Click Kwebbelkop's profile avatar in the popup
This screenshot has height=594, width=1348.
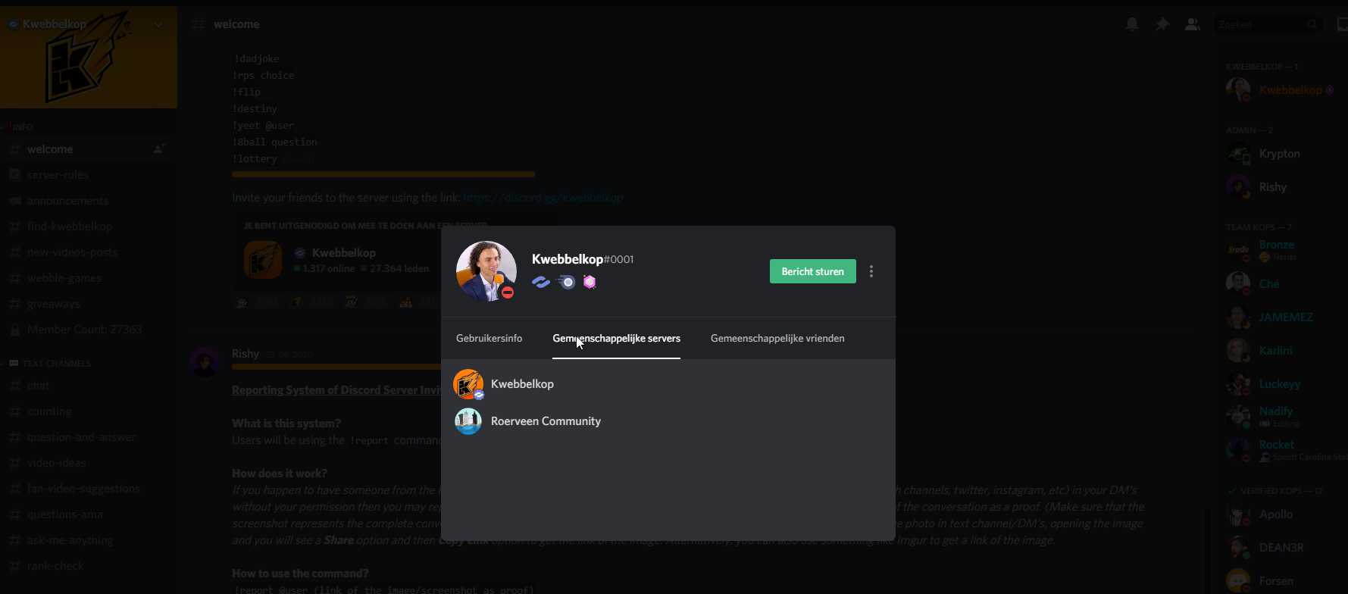[x=486, y=270]
